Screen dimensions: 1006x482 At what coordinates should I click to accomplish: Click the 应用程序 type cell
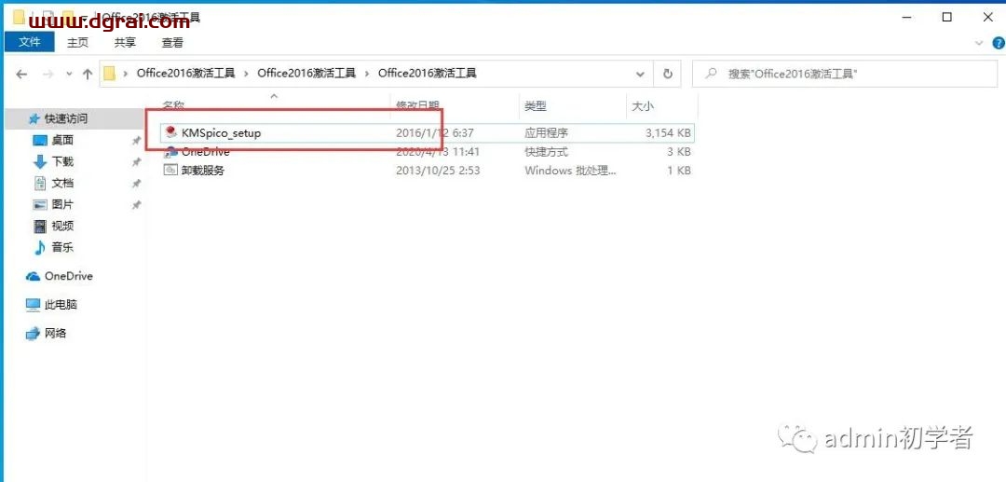pos(546,133)
